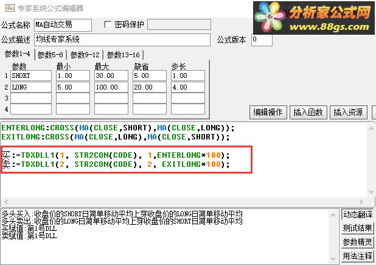Click the 公式版本 field showing 0
Image resolution: width=376 pixels, height=265 pixels.
click(x=262, y=40)
